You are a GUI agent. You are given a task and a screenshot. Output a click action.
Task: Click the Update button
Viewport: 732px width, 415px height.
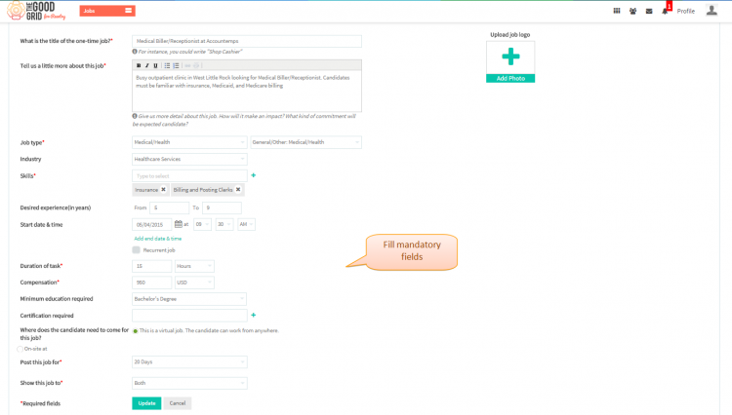click(146, 403)
